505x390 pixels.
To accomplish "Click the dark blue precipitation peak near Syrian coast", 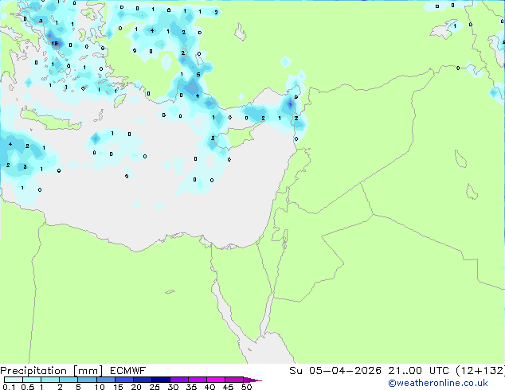I will point(290,104).
